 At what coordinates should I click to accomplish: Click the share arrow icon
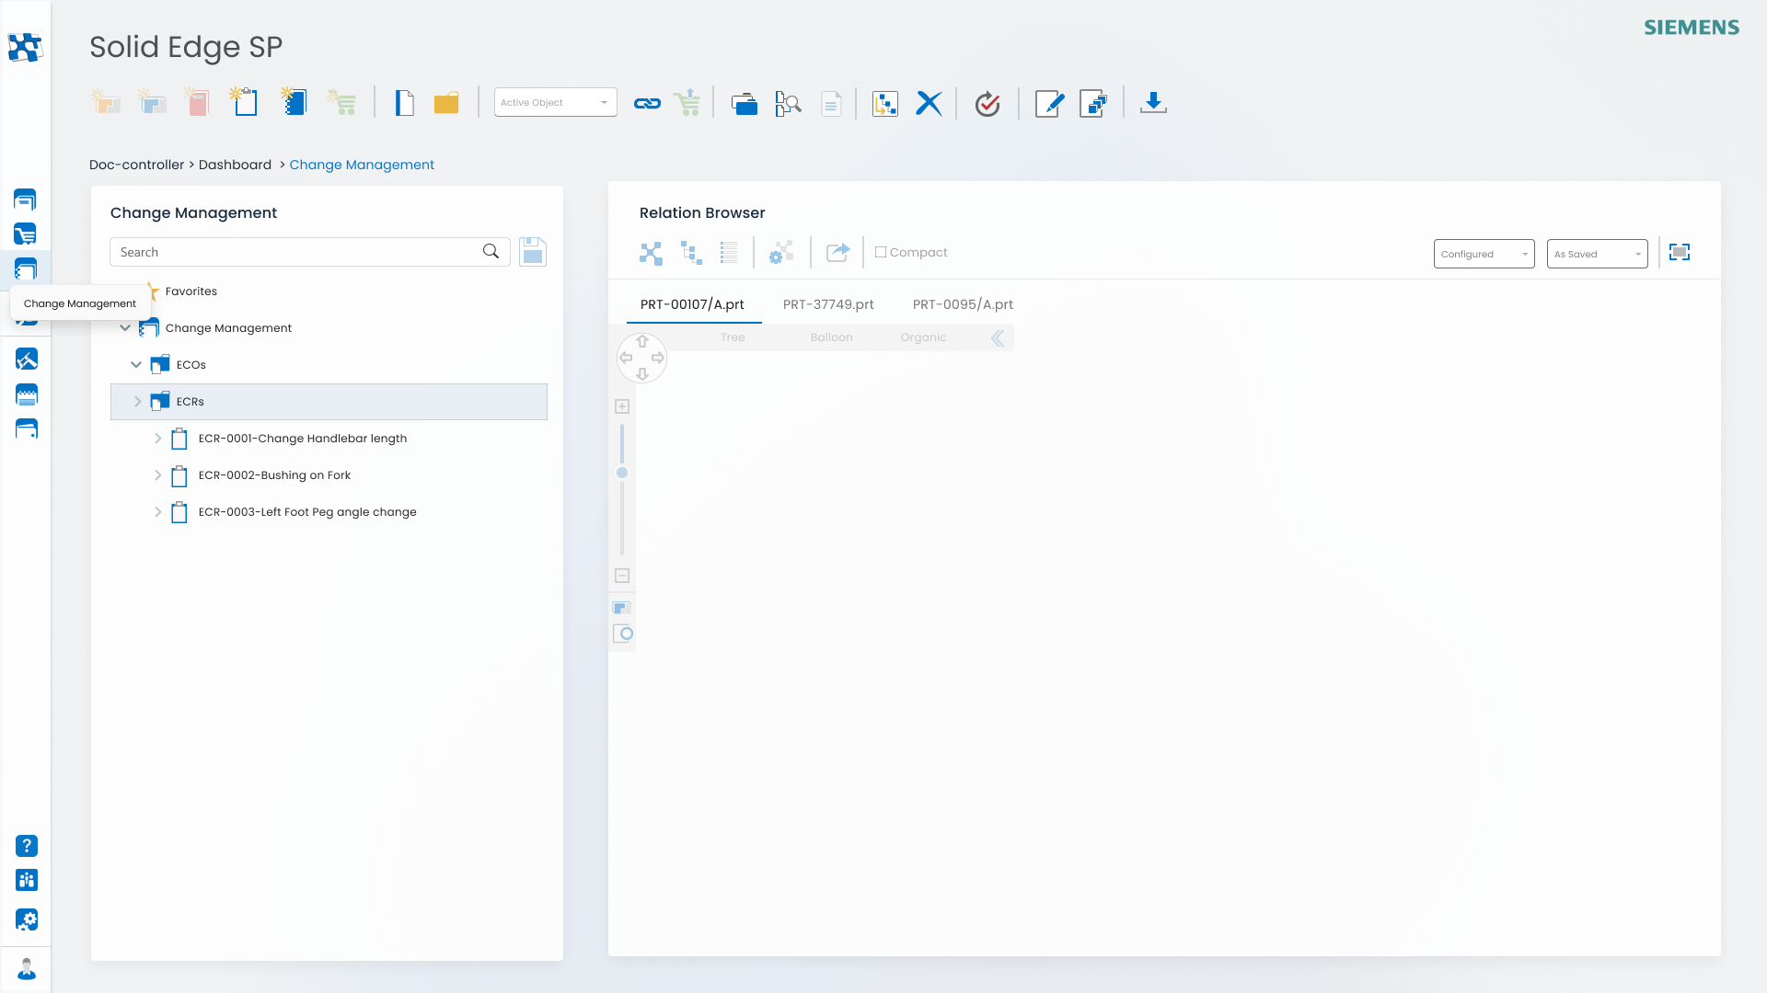pos(838,252)
